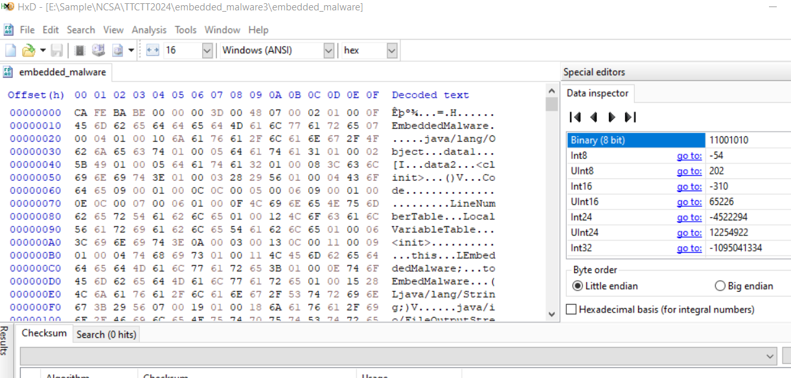Open the bytes per row dropdown showing 16
791x378 pixels.
[x=207, y=50]
